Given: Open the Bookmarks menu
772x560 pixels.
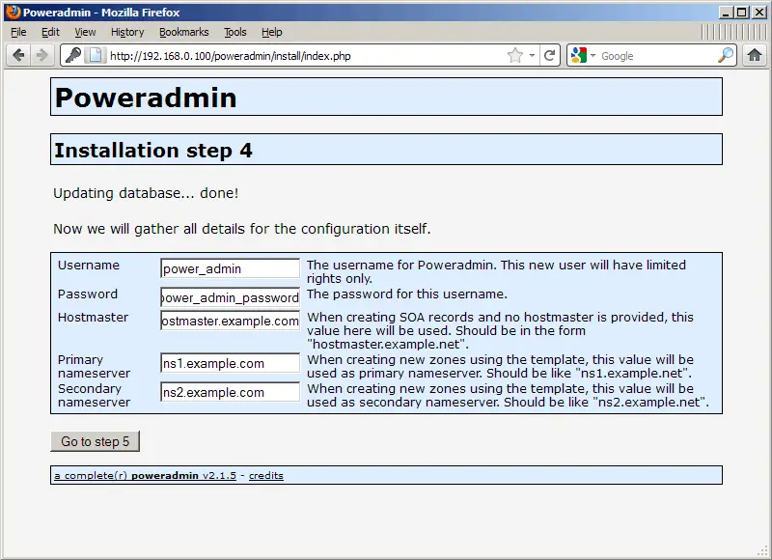Looking at the screenshot, I should tap(183, 32).
